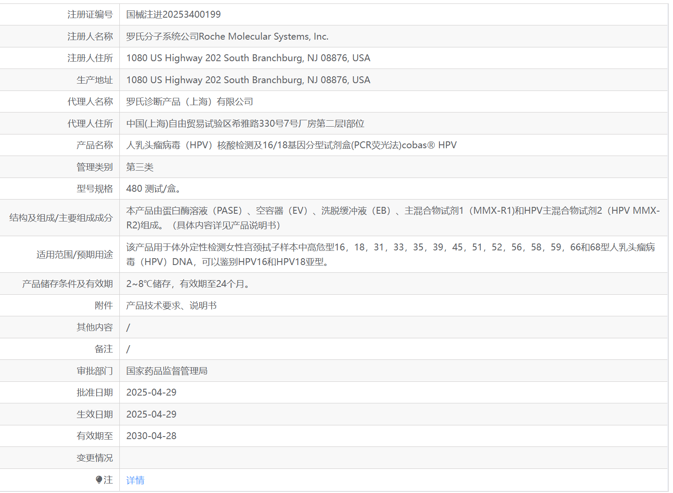Click the 备注 label
Viewport: 673px width, 493px height.
click(104, 349)
